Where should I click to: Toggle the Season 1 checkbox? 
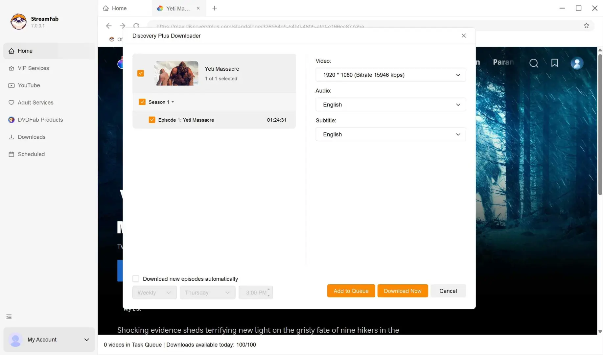tap(142, 102)
